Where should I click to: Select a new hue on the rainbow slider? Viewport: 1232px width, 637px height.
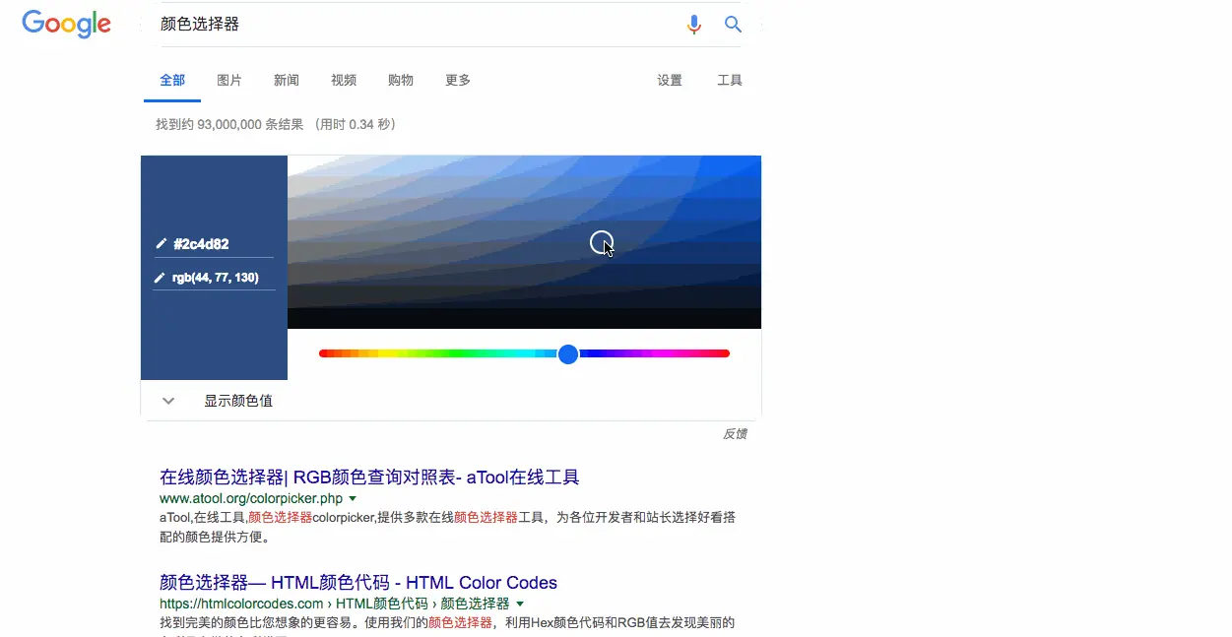[x=443, y=353]
